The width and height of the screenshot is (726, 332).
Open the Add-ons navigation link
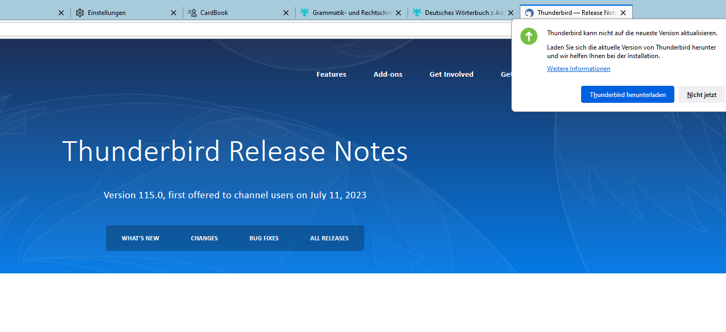click(388, 75)
